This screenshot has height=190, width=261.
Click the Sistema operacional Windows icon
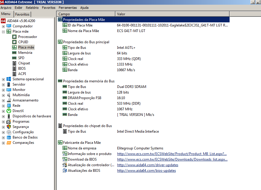tap(9, 79)
